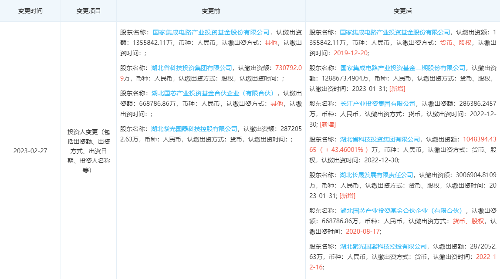Select the 投资人变更 change item cell
The height and width of the screenshot is (279, 500).
click(x=89, y=151)
